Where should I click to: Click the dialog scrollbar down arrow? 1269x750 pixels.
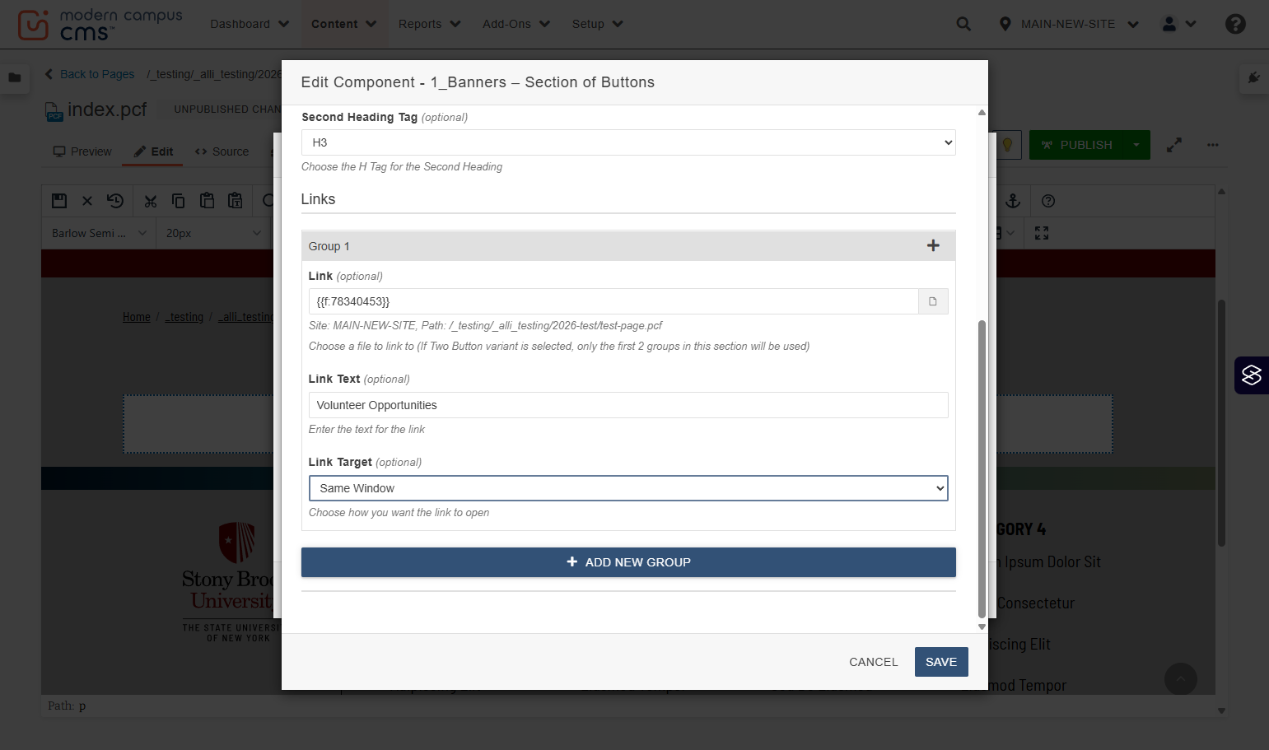(982, 627)
